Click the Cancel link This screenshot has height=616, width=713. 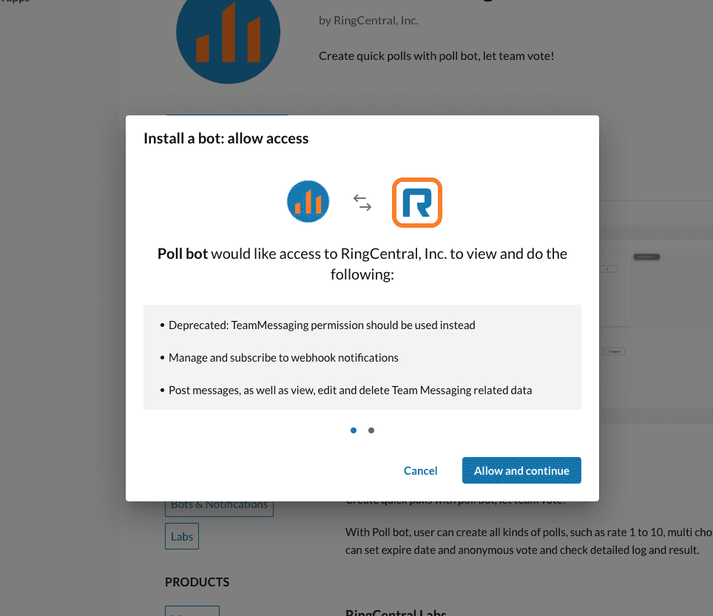pos(420,470)
